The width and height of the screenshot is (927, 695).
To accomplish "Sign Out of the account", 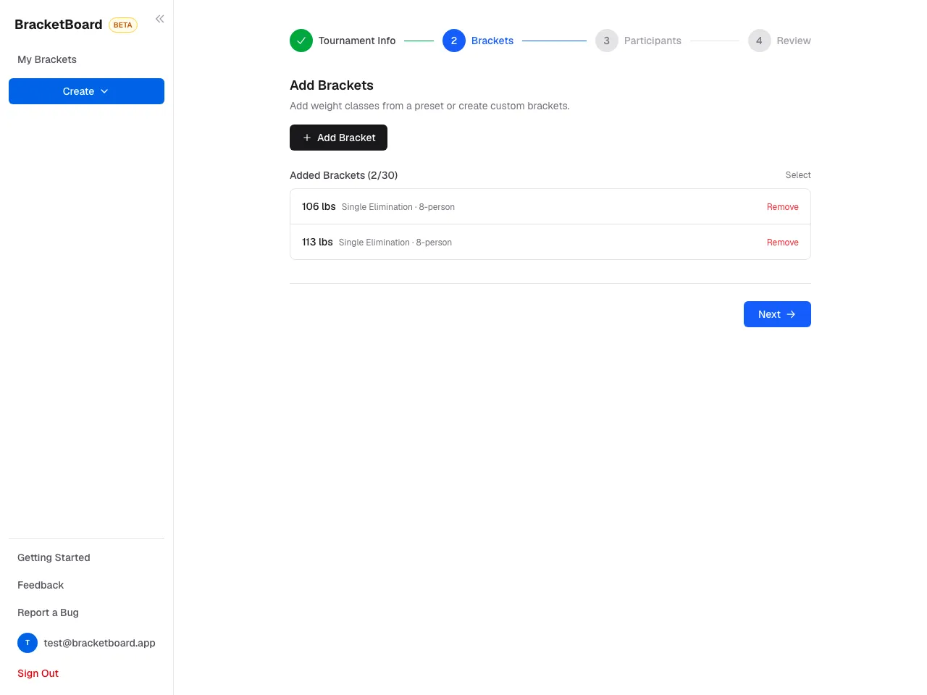I will tap(38, 673).
